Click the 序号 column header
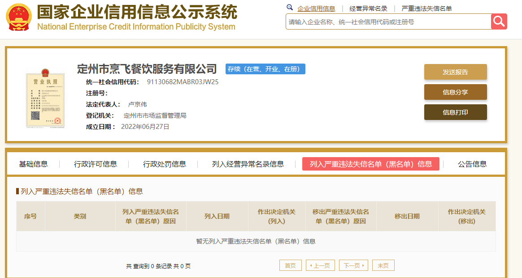The height and width of the screenshot is (278, 522). coord(30,216)
